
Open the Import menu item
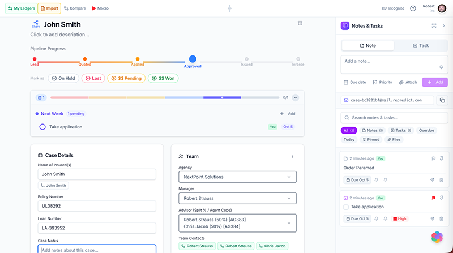click(49, 8)
